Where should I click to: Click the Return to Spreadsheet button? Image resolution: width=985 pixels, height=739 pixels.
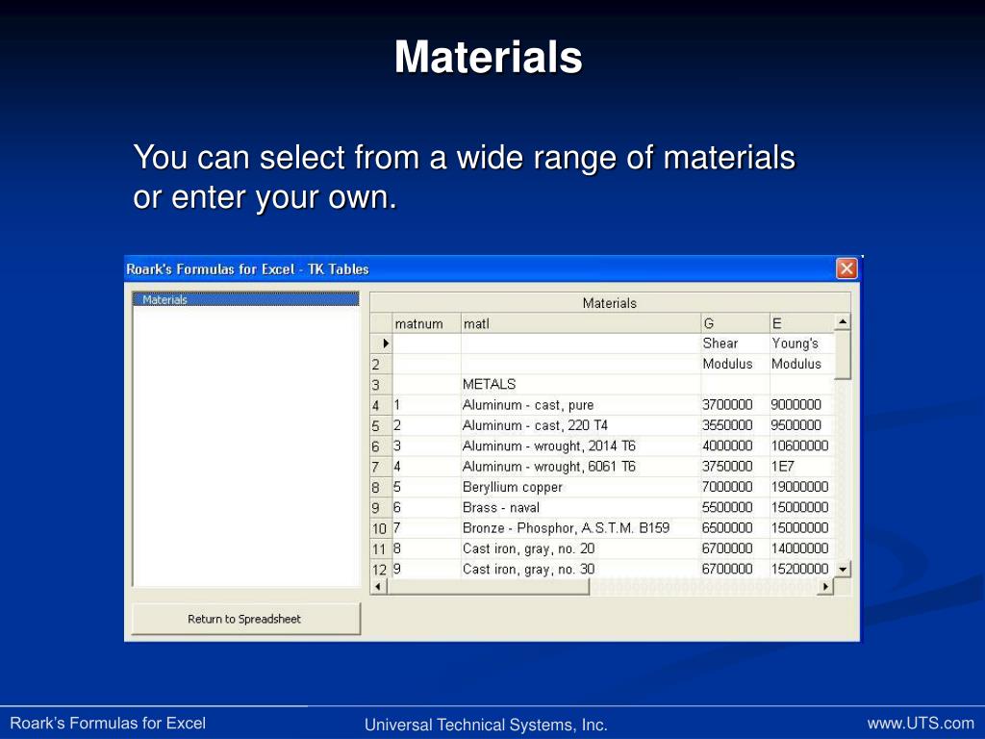245,619
